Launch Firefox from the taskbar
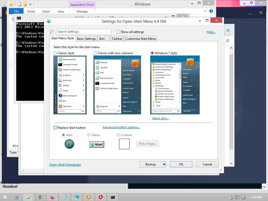268x201 pixels. click(52, 197)
